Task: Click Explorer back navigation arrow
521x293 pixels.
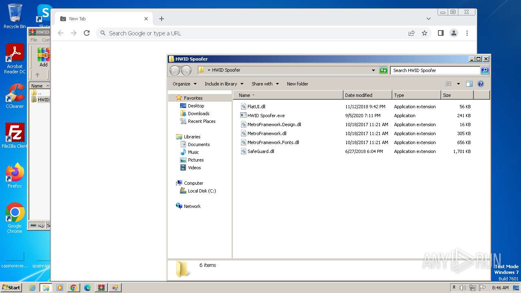Action: (175, 70)
